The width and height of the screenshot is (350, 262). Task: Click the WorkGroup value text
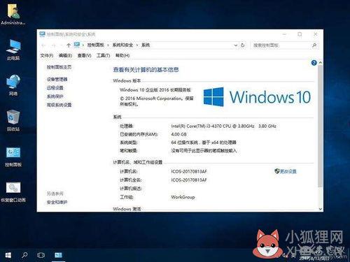183,197
